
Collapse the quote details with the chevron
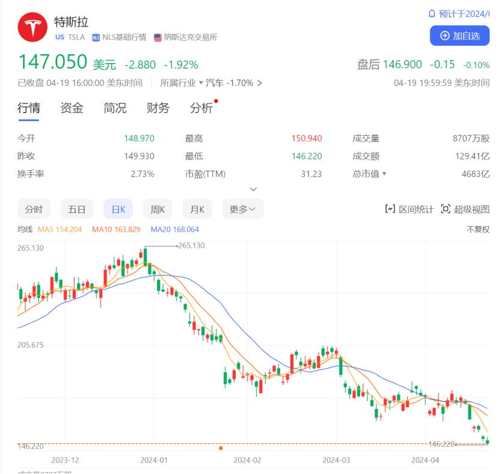click(x=253, y=189)
